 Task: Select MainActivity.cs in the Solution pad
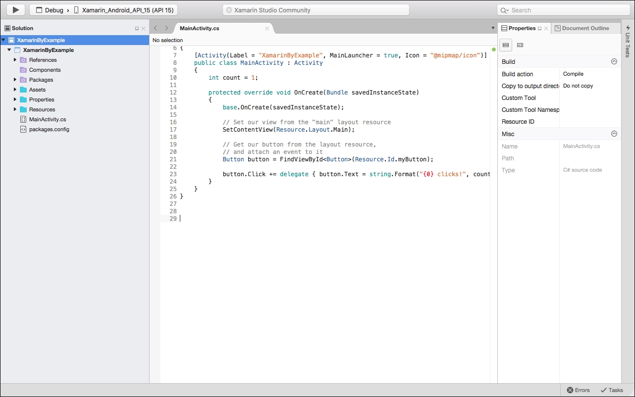click(x=48, y=119)
